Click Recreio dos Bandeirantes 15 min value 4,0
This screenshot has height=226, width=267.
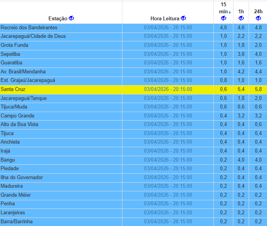(x=223, y=28)
